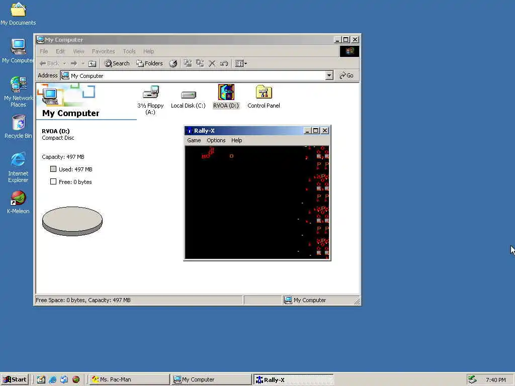Open My Computer desktop icon

pos(18,51)
